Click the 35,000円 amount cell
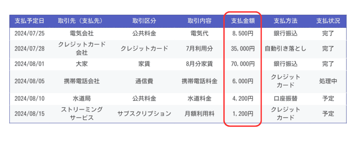Image resolution: width=354 pixels, height=141 pixels. (243, 49)
